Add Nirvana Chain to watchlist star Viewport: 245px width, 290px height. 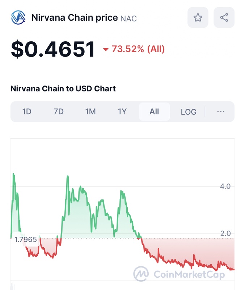tap(198, 17)
